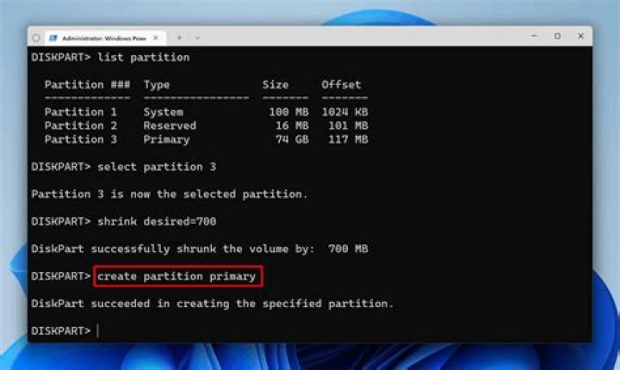Viewport: 620px width, 370px height.
Task: Click 'DiskPart successfully shrunk the volume by' line
Action: [173, 249]
